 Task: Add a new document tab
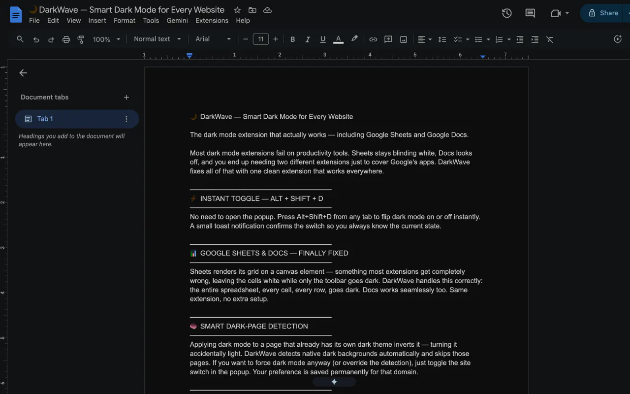pos(126,98)
